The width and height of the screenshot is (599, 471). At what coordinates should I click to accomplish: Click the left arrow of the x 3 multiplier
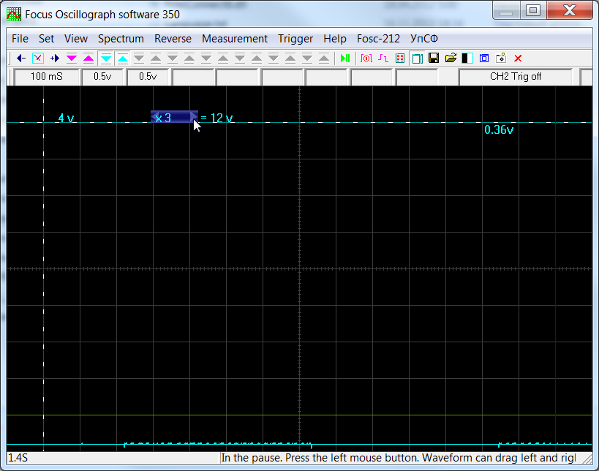point(155,117)
